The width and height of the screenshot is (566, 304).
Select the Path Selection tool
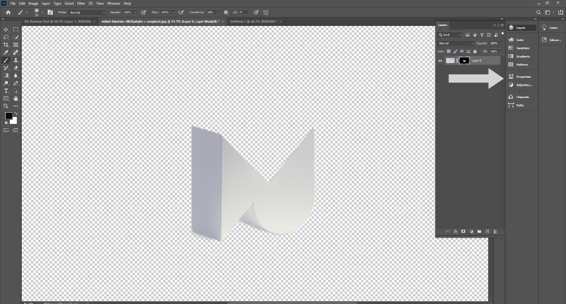(x=16, y=90)
